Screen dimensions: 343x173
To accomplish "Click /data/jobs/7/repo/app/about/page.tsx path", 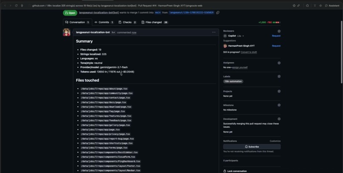I will click(104, 89).
